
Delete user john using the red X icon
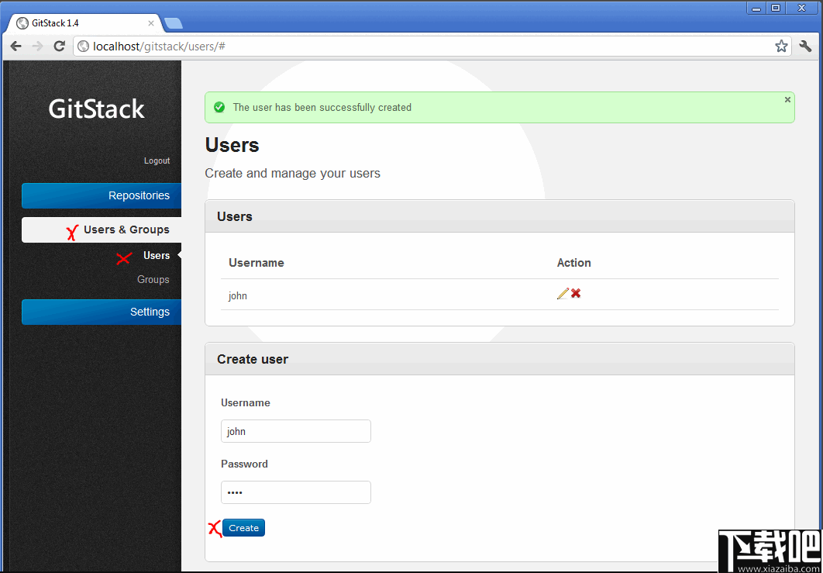pos(575,293)
